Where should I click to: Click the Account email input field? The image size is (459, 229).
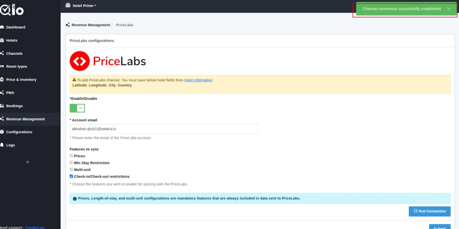[x=164, y=129]
